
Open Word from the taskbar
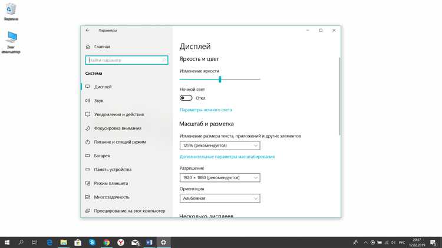pos(150,242)
